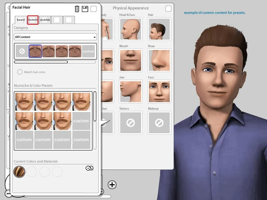Select second preset in second row of presets

[43, 121]
